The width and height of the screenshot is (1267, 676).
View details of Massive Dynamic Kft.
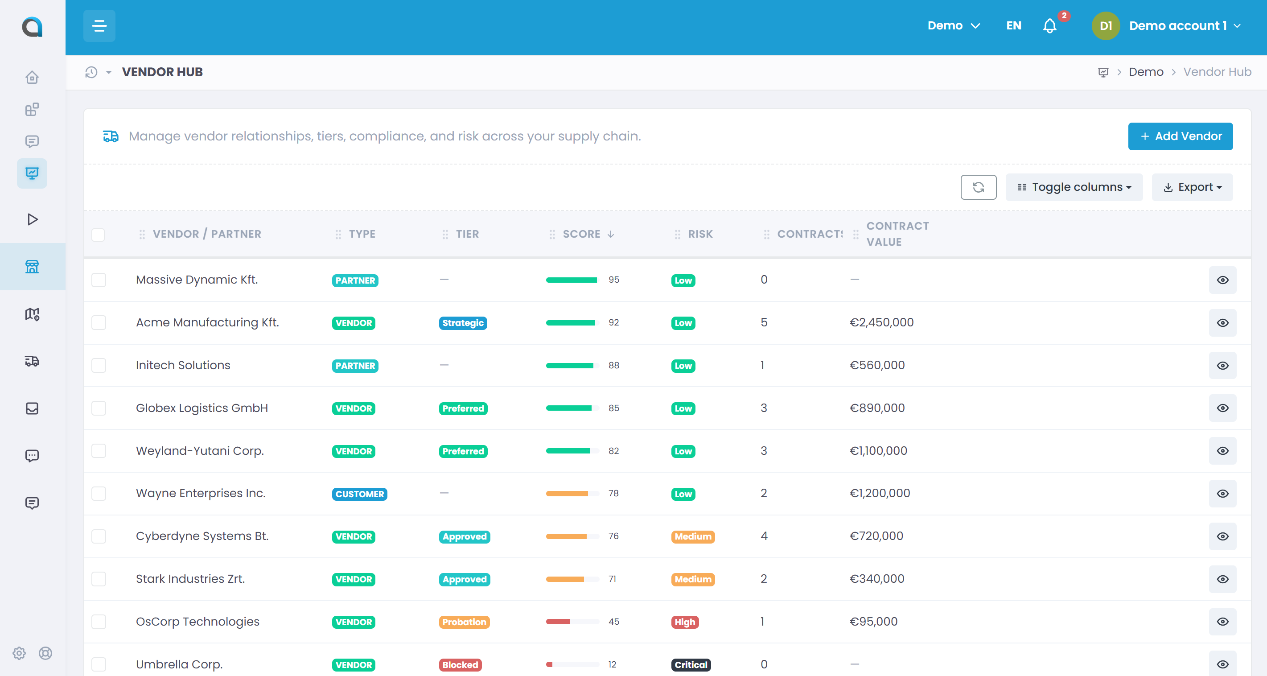(x=1222, y=280)
